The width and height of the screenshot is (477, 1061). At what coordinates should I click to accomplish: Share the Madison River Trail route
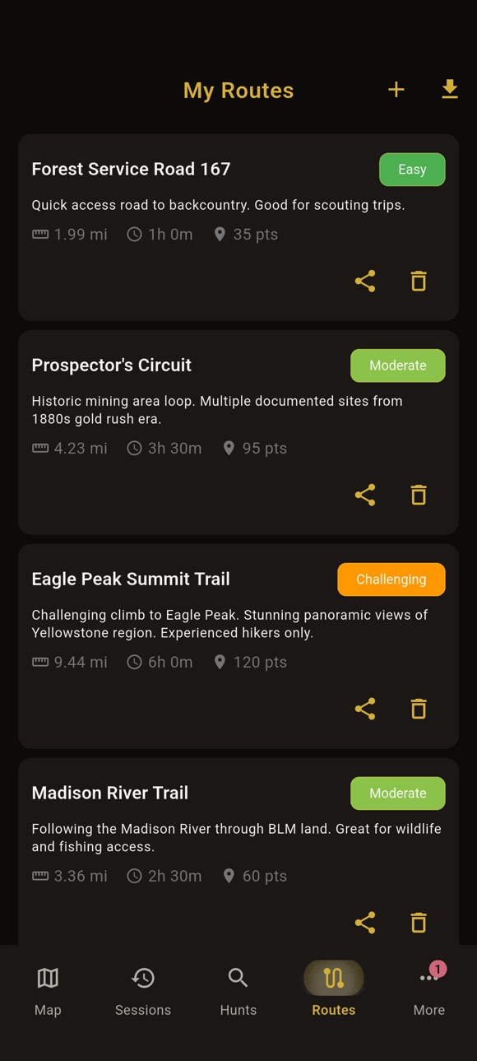pyautogui.click(x=365, y=923)
